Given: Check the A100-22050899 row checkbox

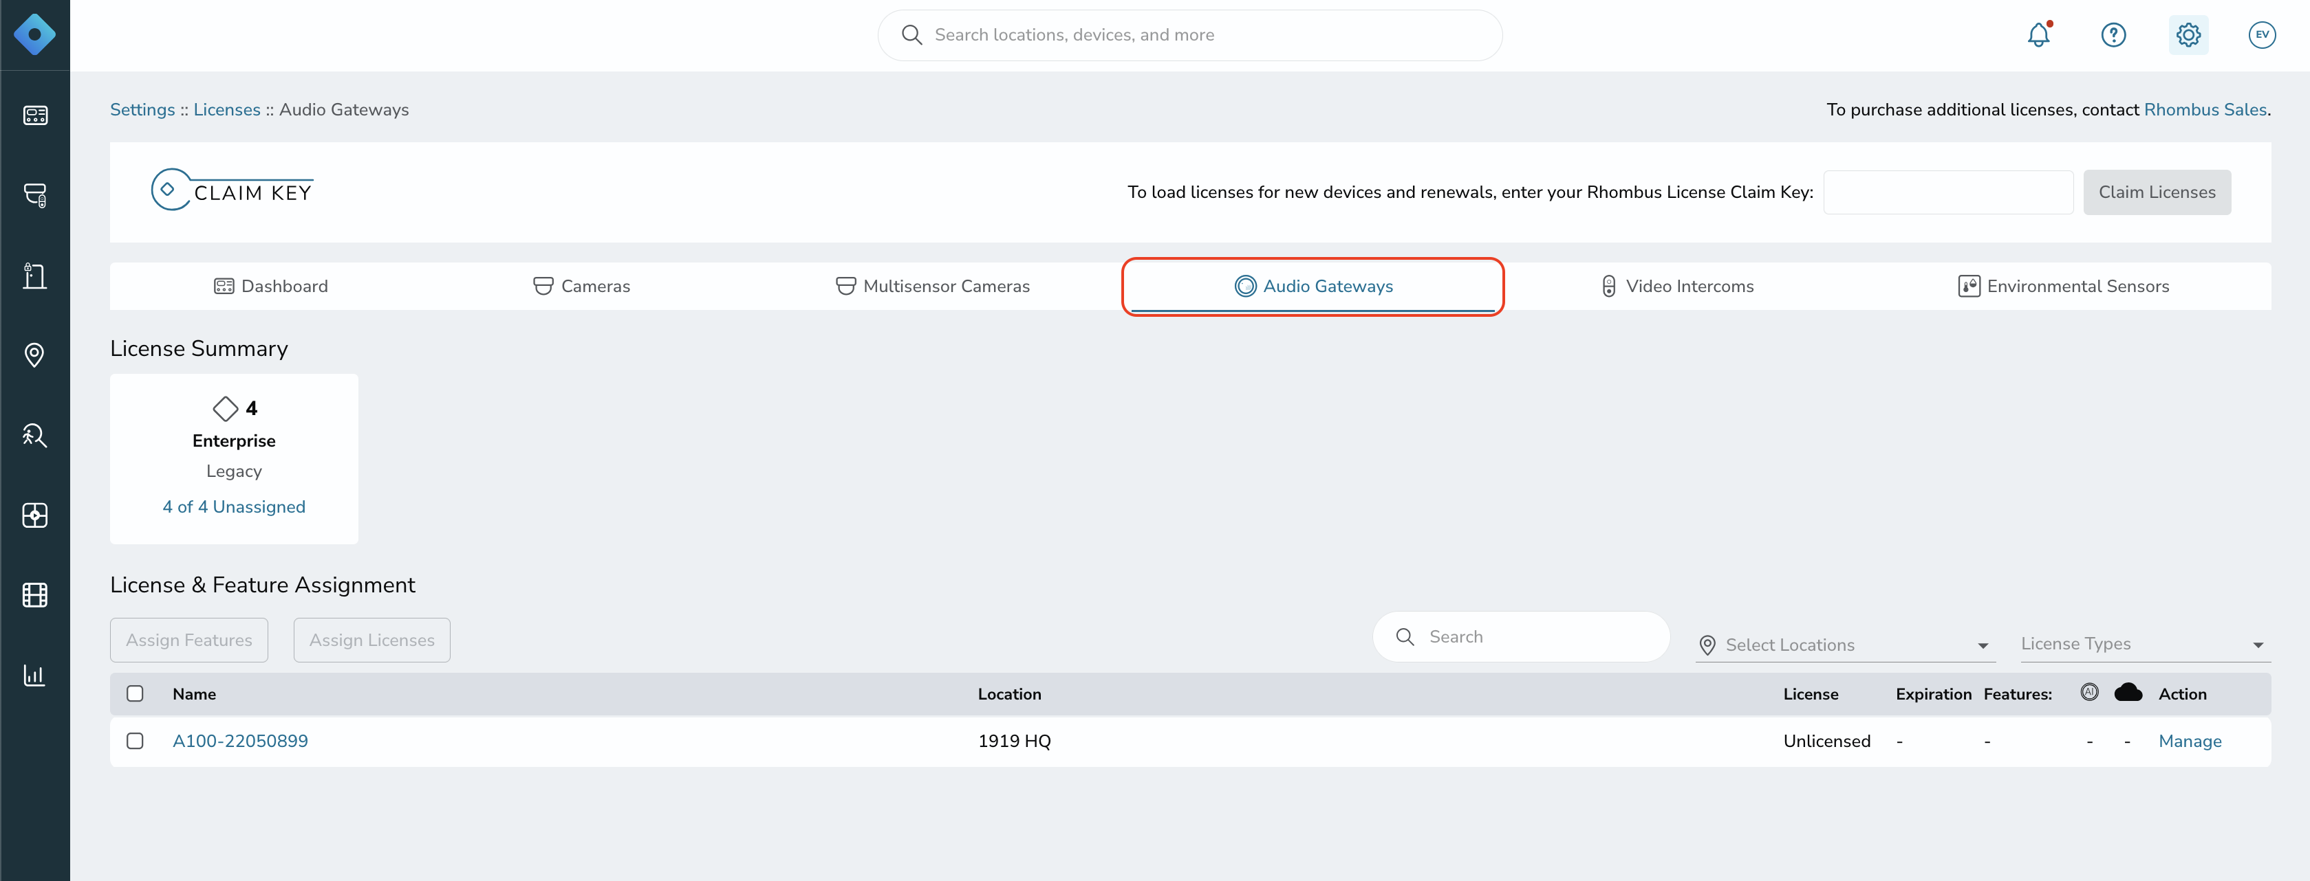Looking at the screenshot, I should [x=136, y=741].
